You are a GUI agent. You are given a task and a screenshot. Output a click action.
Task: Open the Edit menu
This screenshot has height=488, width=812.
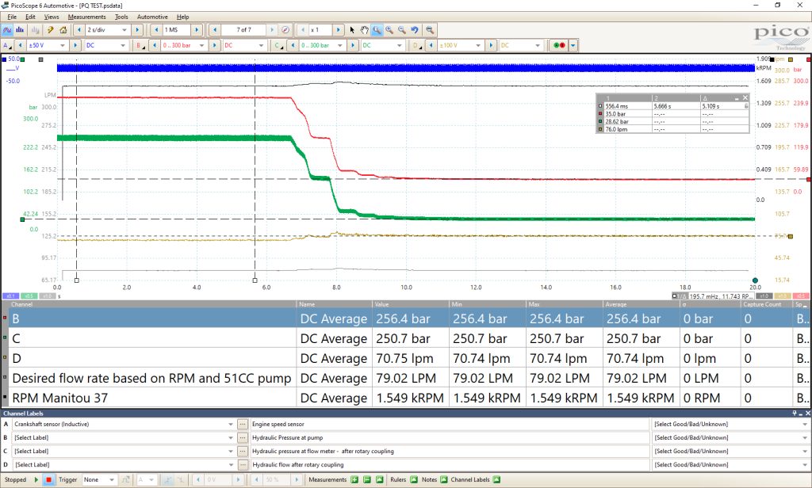tap(31, 17)
